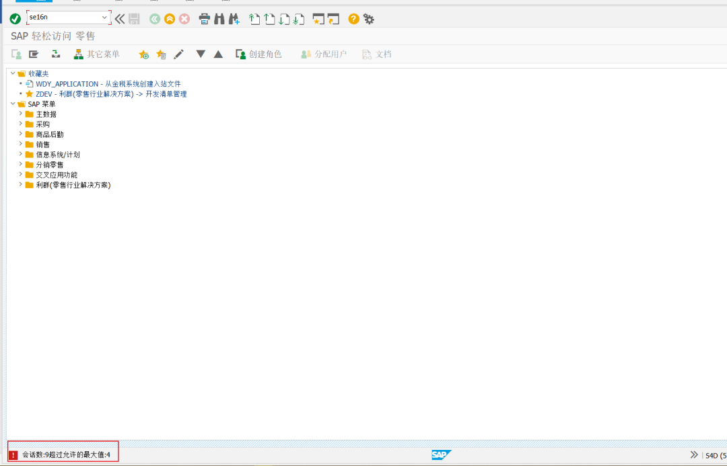Screen dimensions: 727x466
Task: Click the red Cancel icon
Action: click(x=184, y=19)
